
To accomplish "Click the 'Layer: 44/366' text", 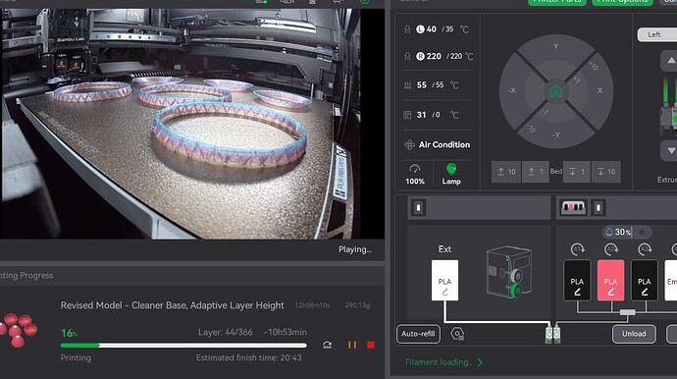I will pos(226,332).
